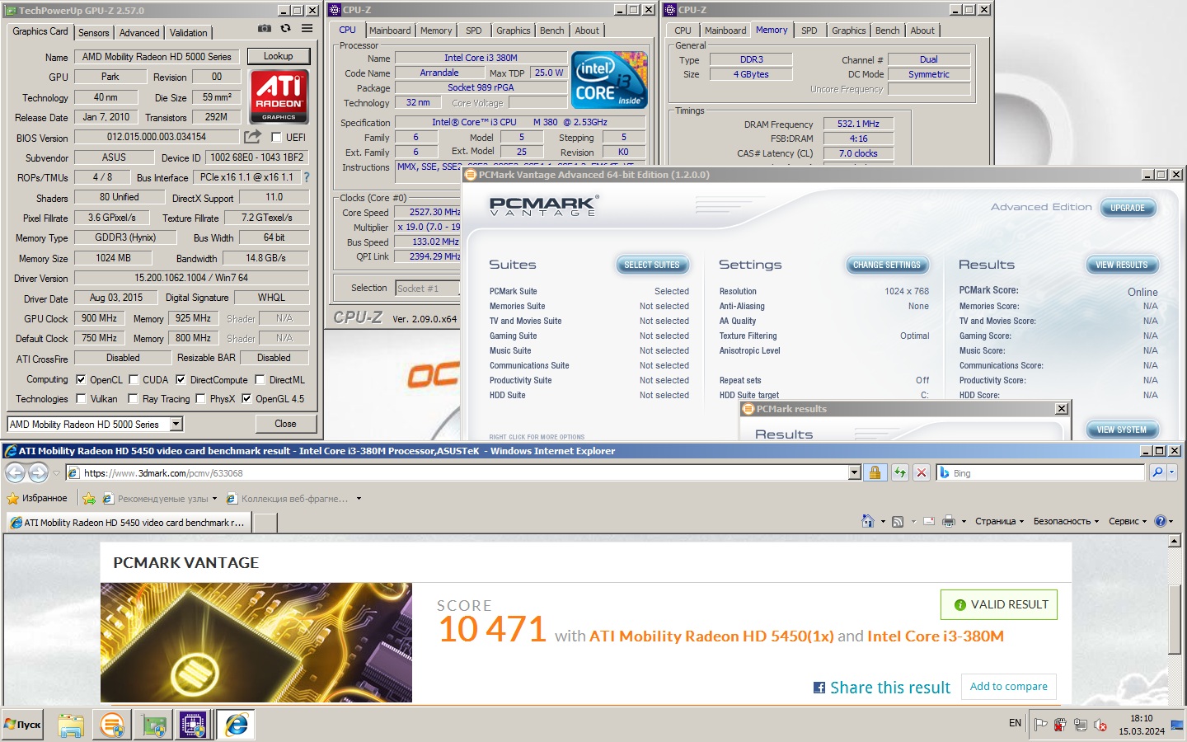Click the IE refresh page icon
The image size is (1187, 742).
900,472
